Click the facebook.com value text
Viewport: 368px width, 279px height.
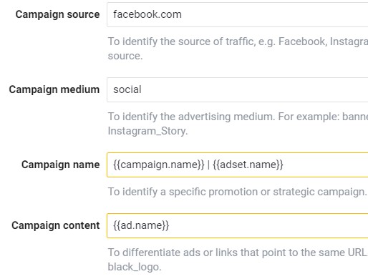point(147,14)
